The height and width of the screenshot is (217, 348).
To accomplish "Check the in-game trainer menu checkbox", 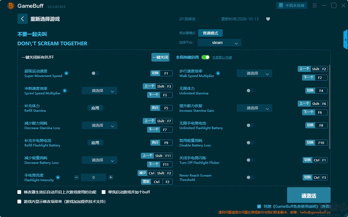I will point(19,202).
